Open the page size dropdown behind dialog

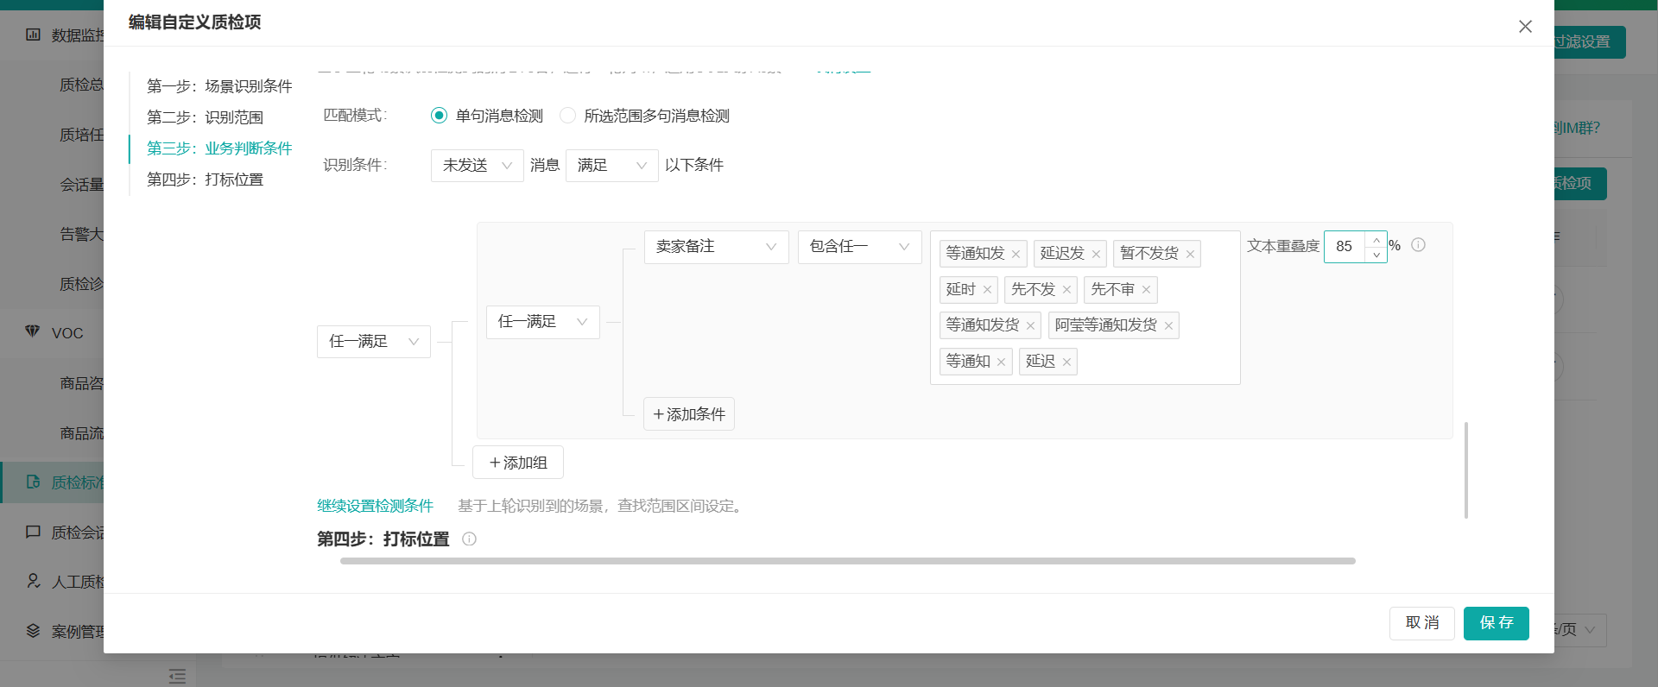pos(1580,630)
